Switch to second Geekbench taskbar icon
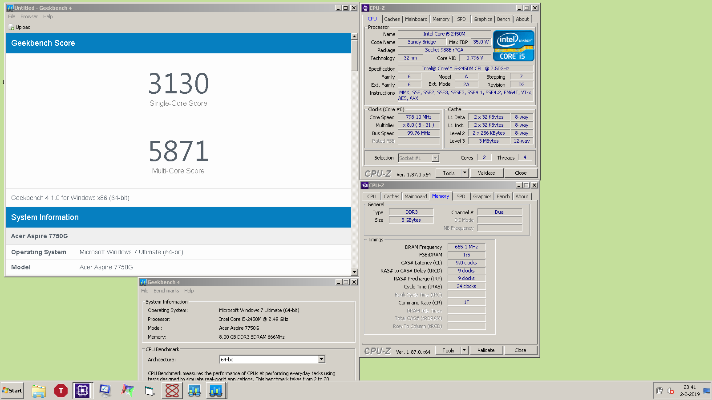712x400 pixels. pos(216,391)
